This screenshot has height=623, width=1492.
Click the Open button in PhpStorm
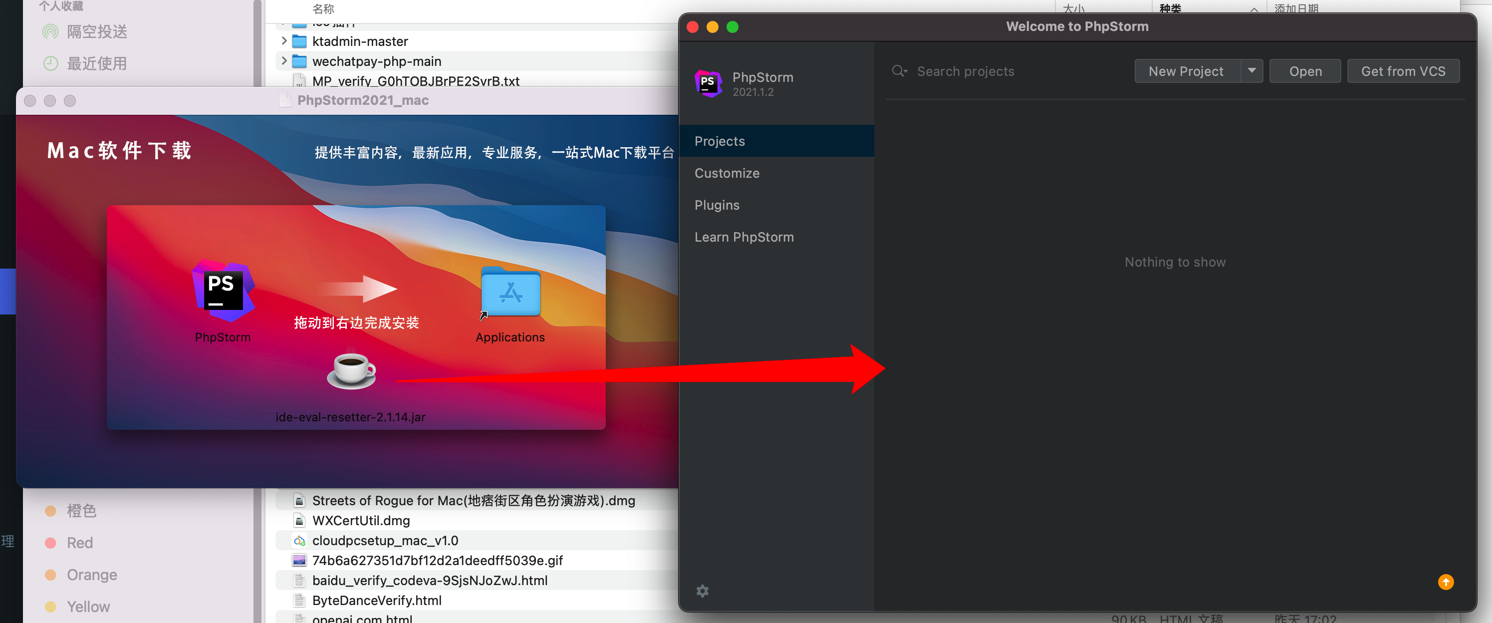1305,71
